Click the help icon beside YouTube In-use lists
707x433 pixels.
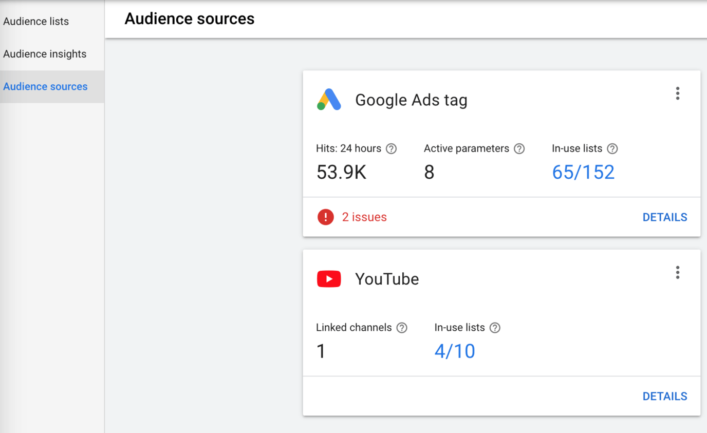click(495, 328)
